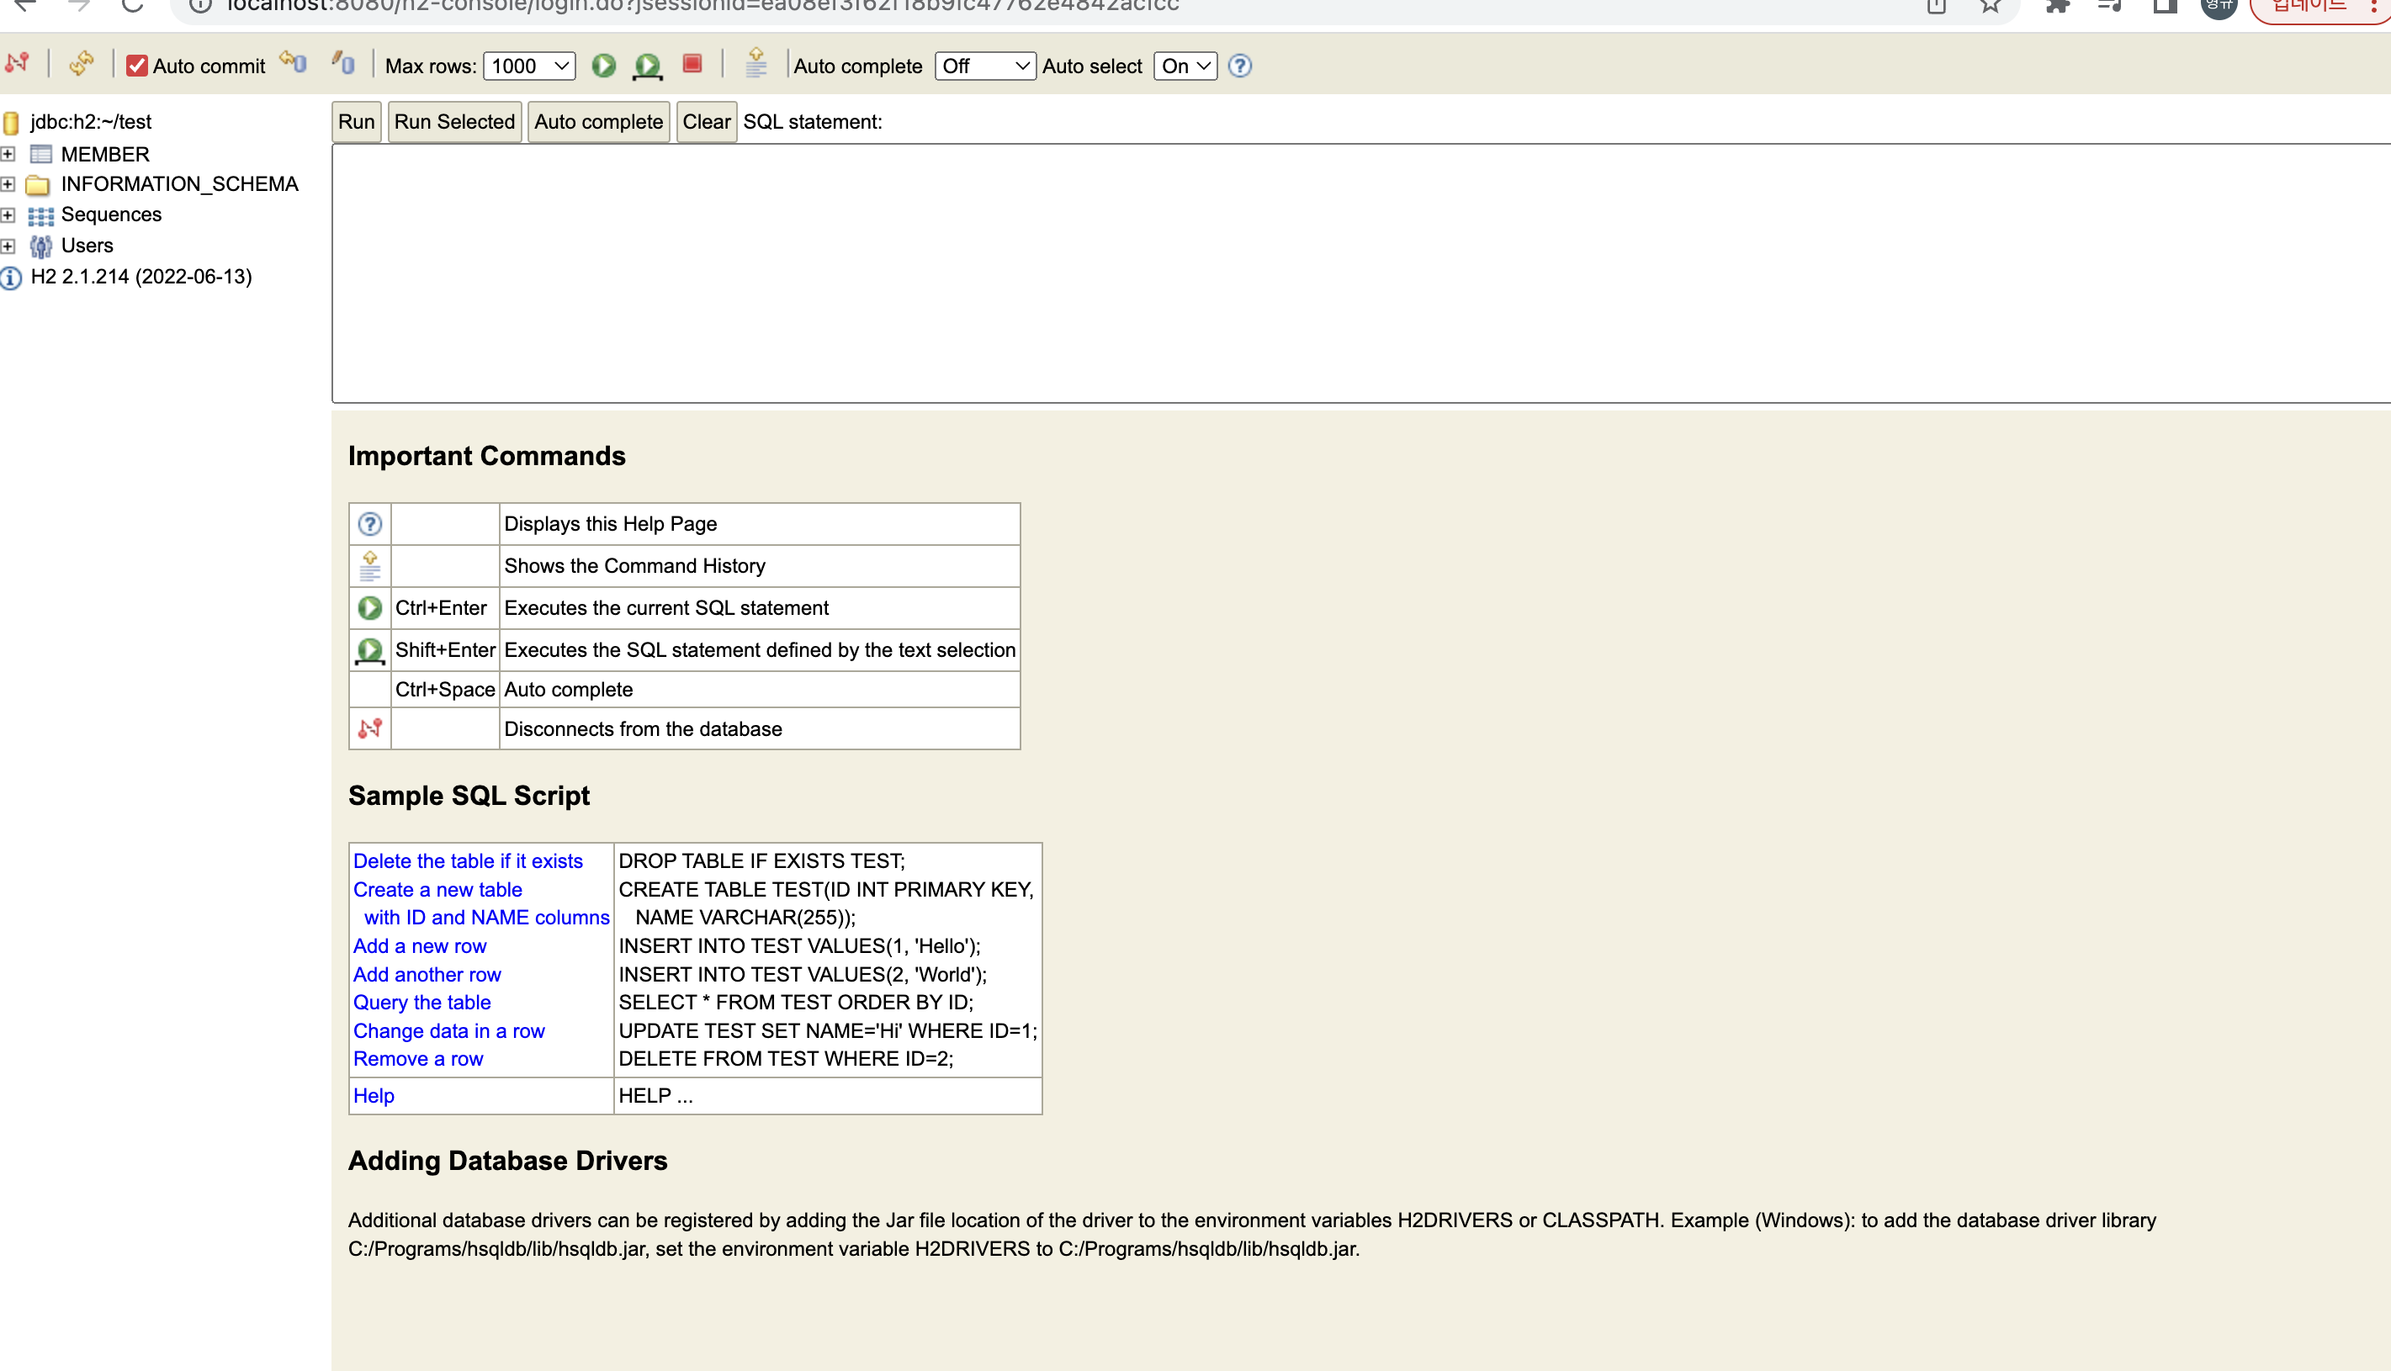Click the 'Delete the table if it exists' link
Image resolution: width=2391 pixels, height=1371 pixels.
[468, 860]
